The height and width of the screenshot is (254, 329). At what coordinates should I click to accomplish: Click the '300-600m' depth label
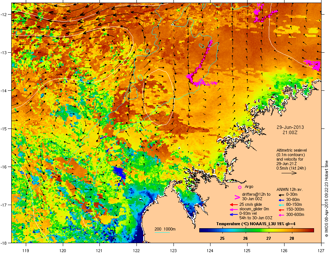(x=295, y=214)
